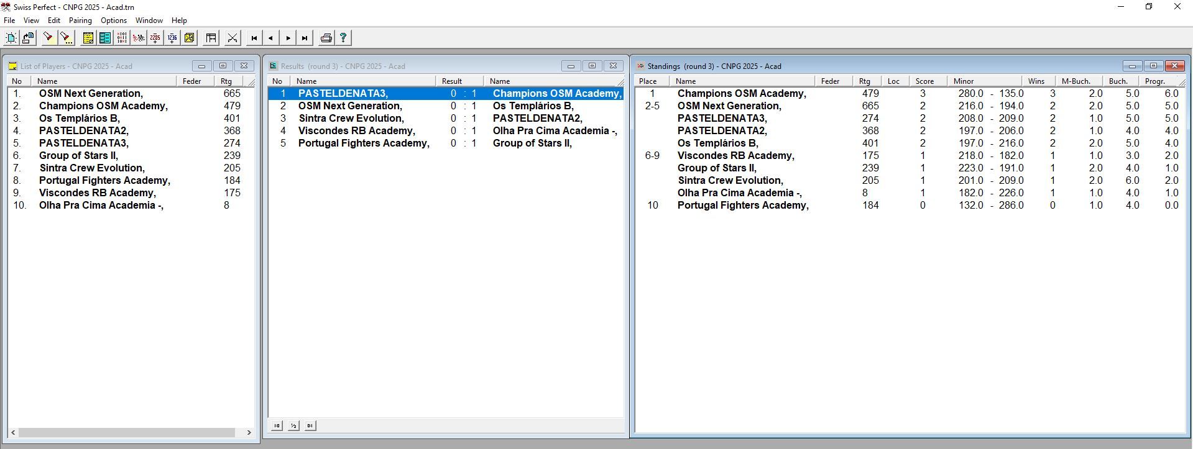This screenshot has width=1193, height=449.
Task: Click the Find next flashlight icon
Action: pos(66,38)
